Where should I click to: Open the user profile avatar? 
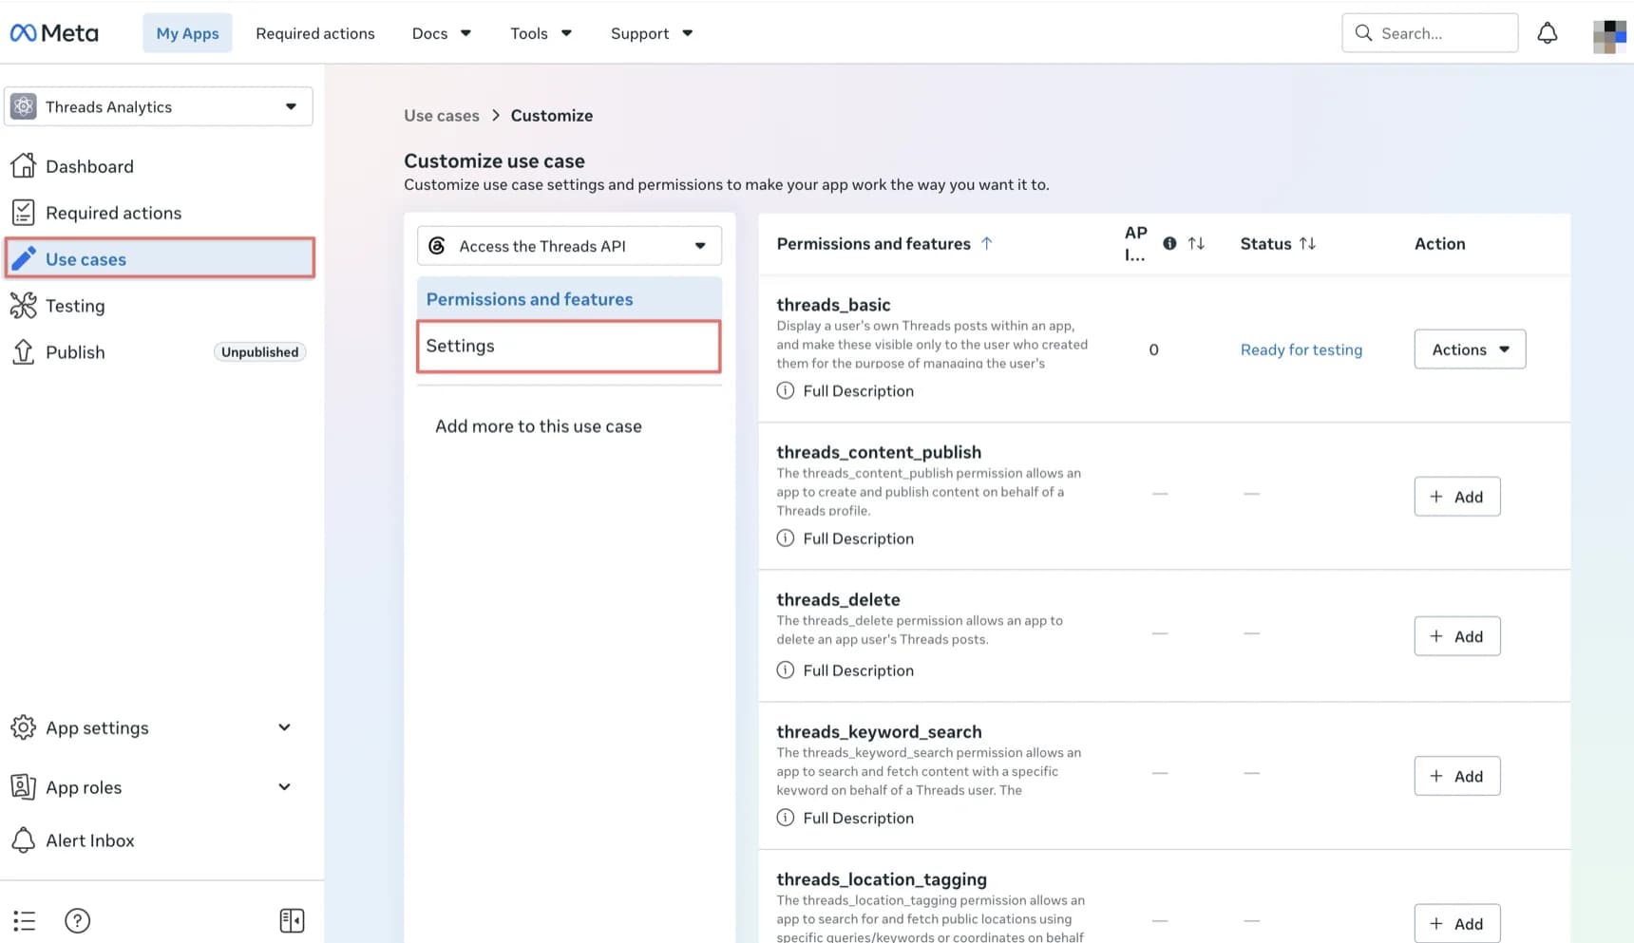[1609, 36]
